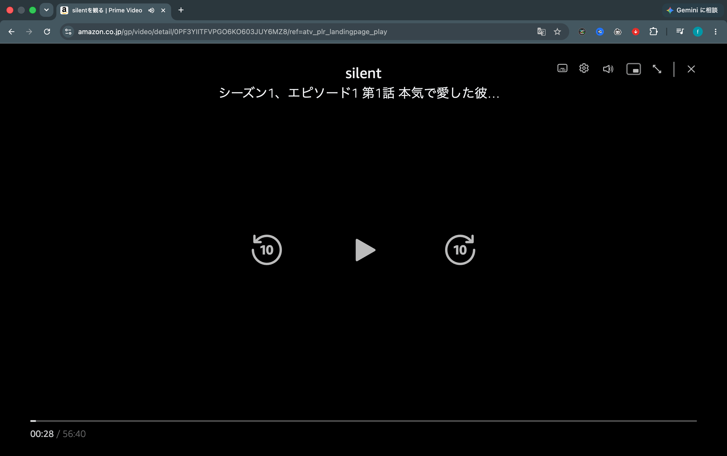Go back to the previous page
The image size is (727, 456).
click(x=11, y=32)
